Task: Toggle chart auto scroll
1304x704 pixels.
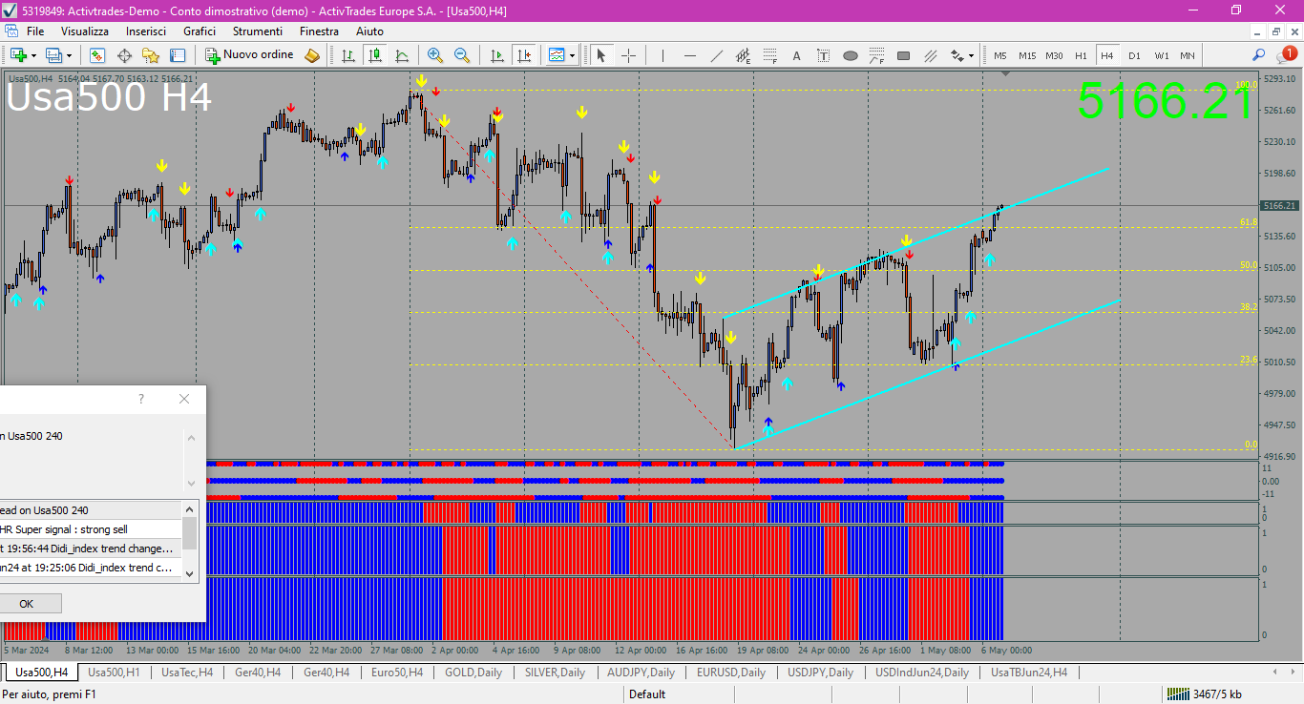Action: coord(496,55)
